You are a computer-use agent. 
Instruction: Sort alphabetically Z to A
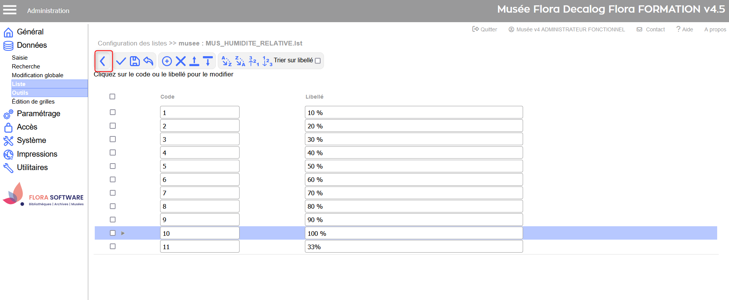(240, 61)
